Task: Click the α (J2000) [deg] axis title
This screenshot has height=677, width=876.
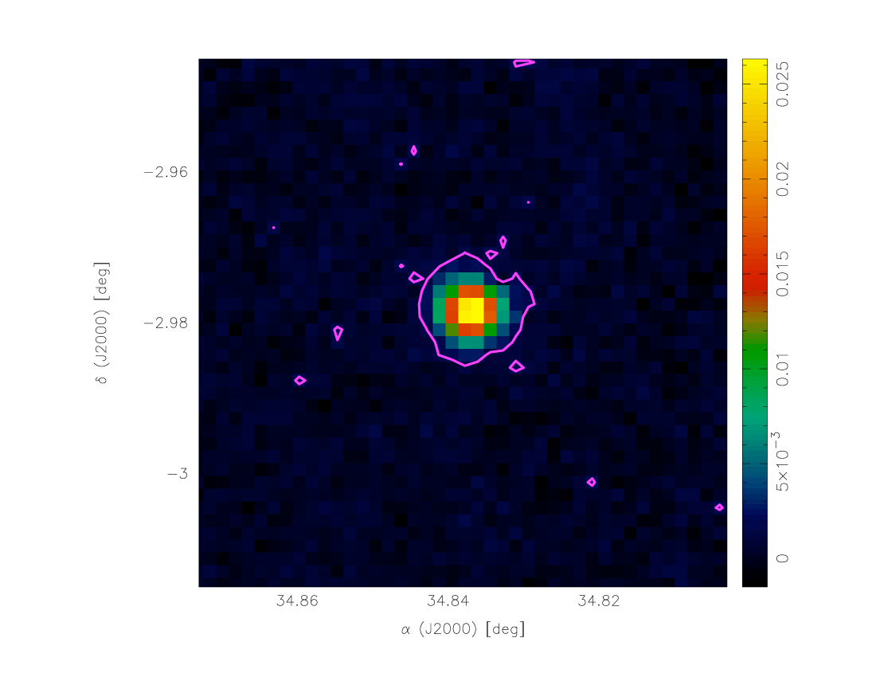Action: (x=463, y=629)
